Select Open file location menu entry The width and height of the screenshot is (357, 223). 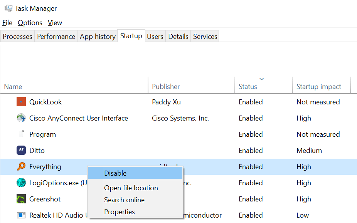pyautogui.click(x=131, y=188)
